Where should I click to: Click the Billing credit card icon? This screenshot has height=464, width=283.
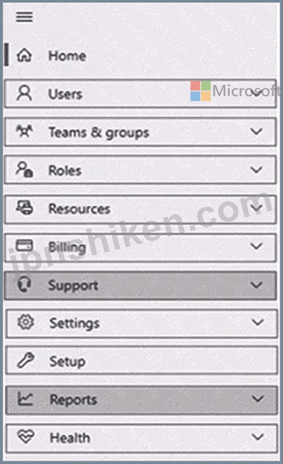(24, 245)
